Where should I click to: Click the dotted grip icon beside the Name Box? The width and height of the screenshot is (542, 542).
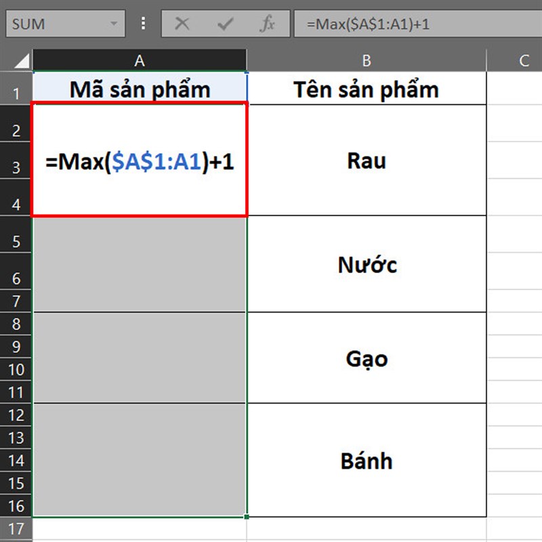click(x=142, y=22)
